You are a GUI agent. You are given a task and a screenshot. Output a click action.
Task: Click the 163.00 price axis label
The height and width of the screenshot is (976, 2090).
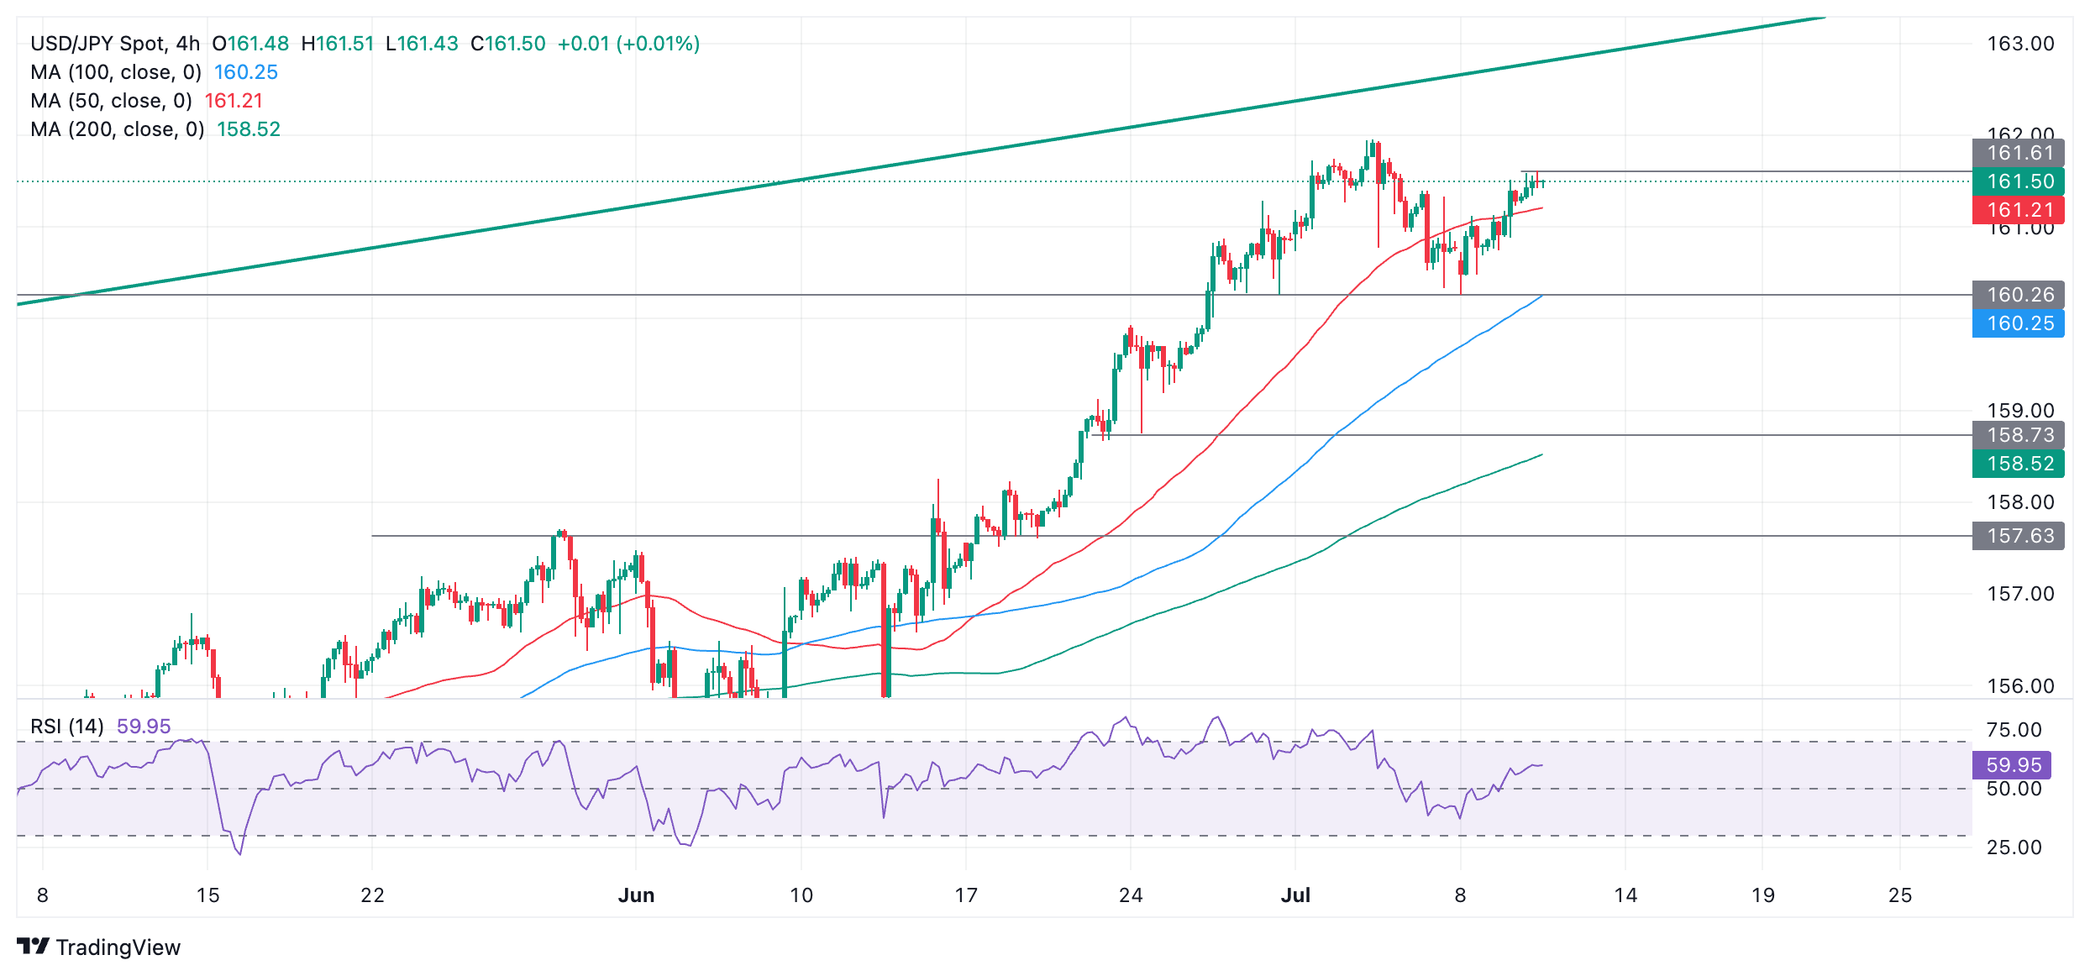point(2019,44)
